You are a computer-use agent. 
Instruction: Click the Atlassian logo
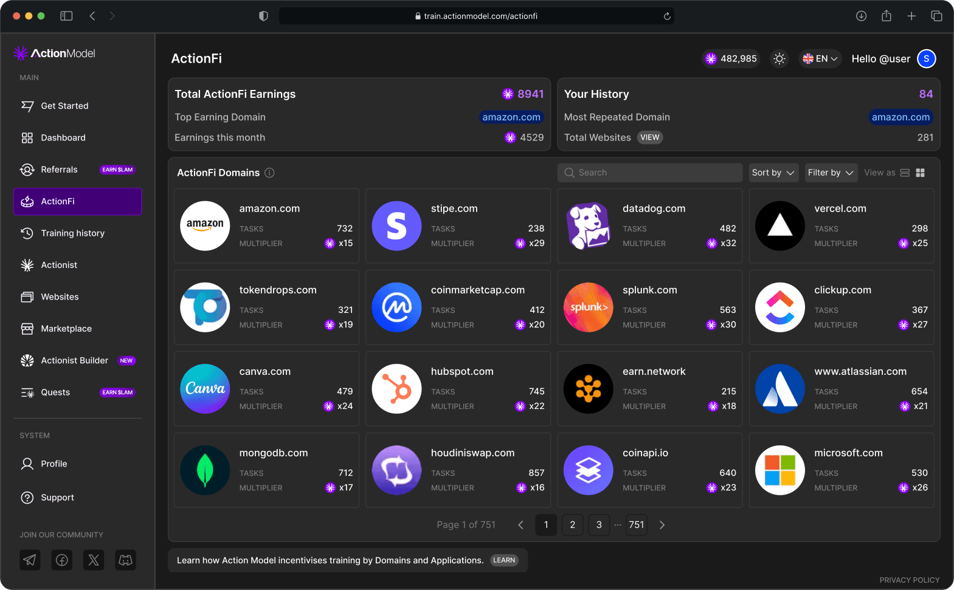[x=780, y=389]
